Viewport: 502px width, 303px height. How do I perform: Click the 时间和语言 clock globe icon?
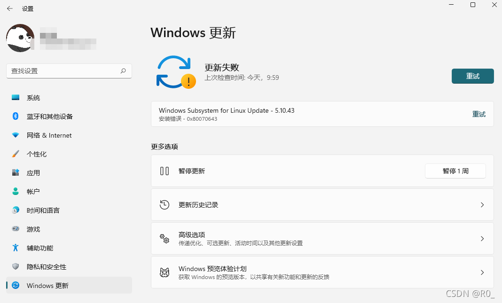pyautogui.click(x=16, y=210)
